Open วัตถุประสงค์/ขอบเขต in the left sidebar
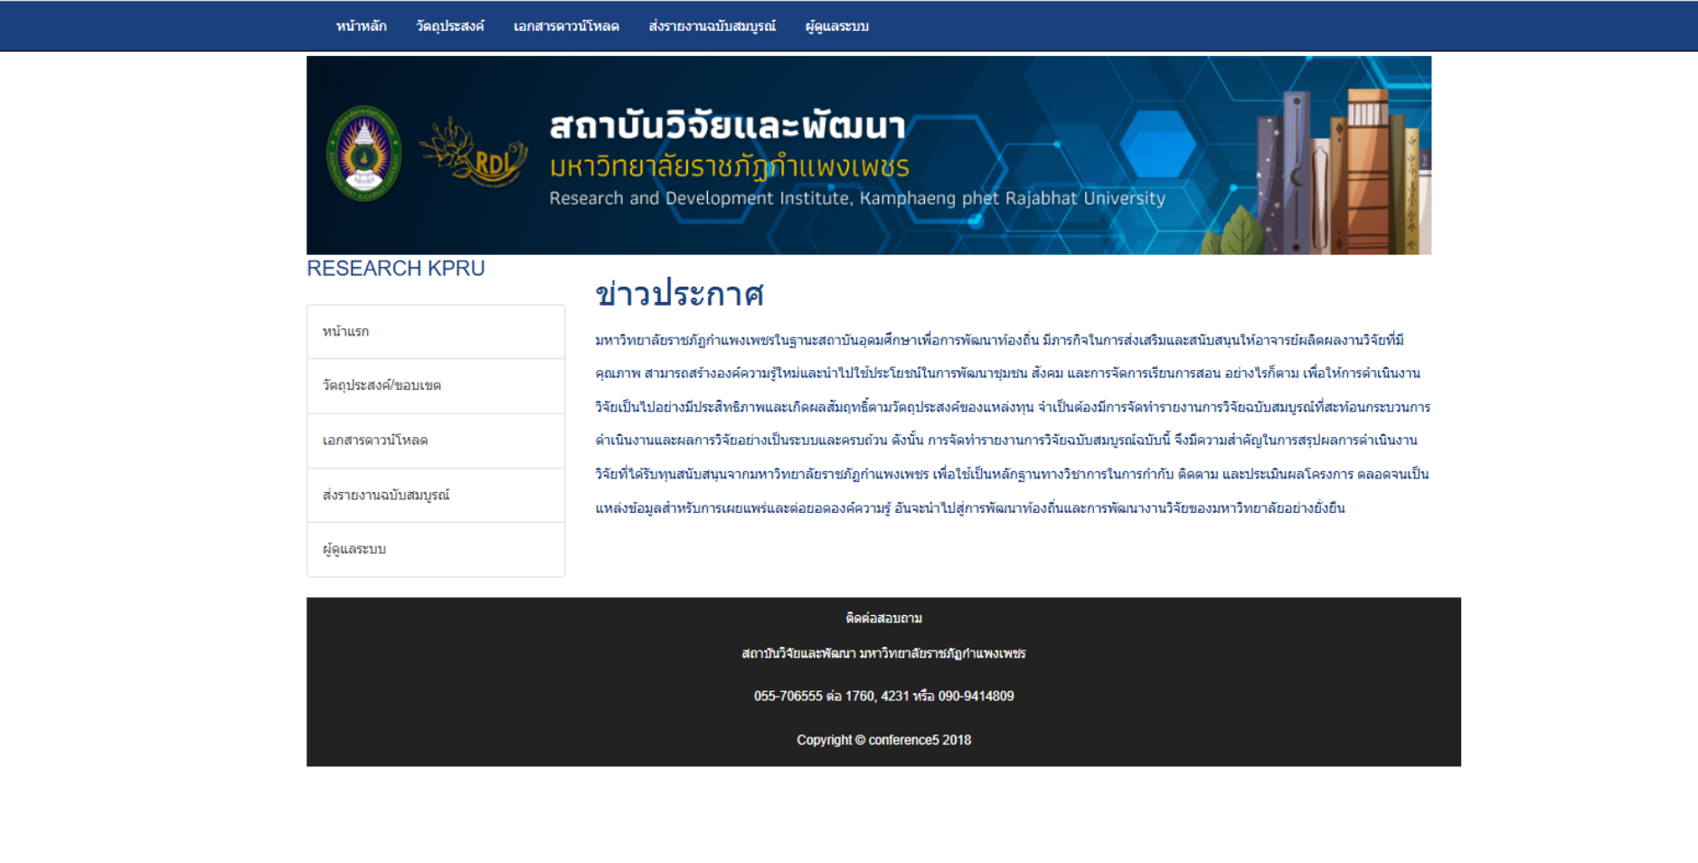1698x863 pixels. pos(382,385)
